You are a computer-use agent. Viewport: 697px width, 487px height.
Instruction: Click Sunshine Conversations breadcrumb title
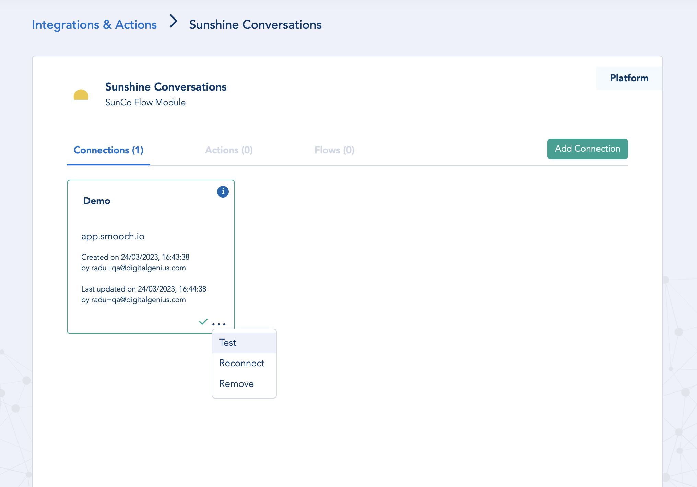(x=256, y=25)
